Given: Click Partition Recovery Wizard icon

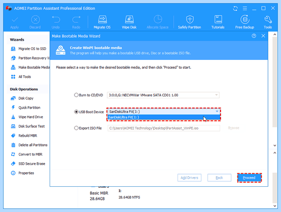Looking at the screenshot, I should click(13, 58).
